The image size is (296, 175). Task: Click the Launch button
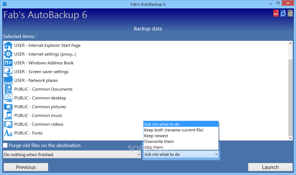click(x=270, y=167)
